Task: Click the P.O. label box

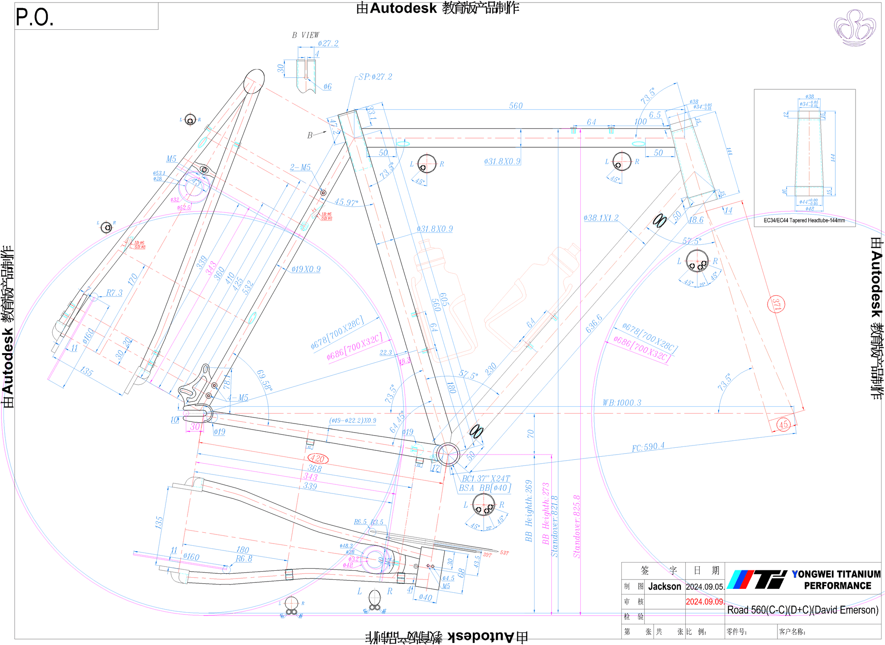Action: point(86,16)
